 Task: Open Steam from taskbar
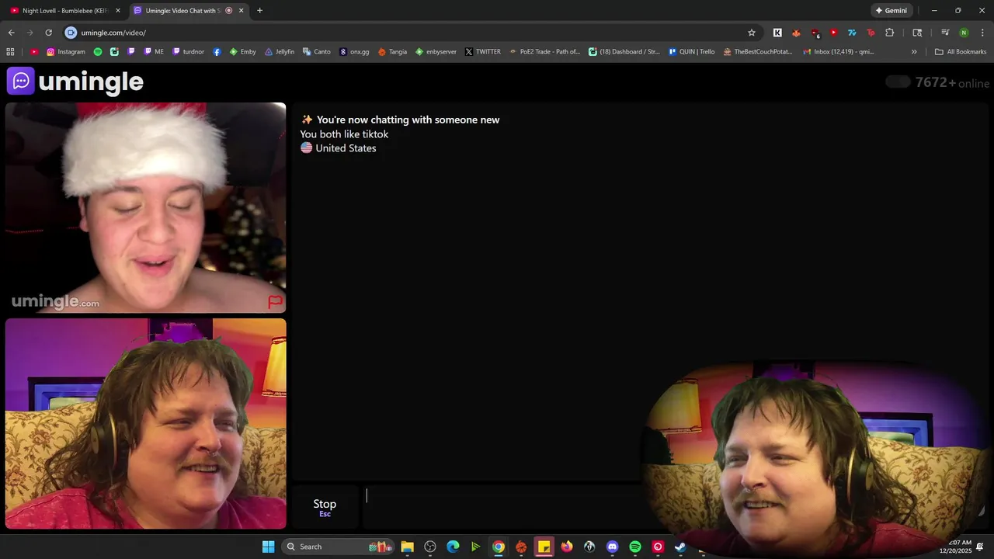click(x=680, y=547)
